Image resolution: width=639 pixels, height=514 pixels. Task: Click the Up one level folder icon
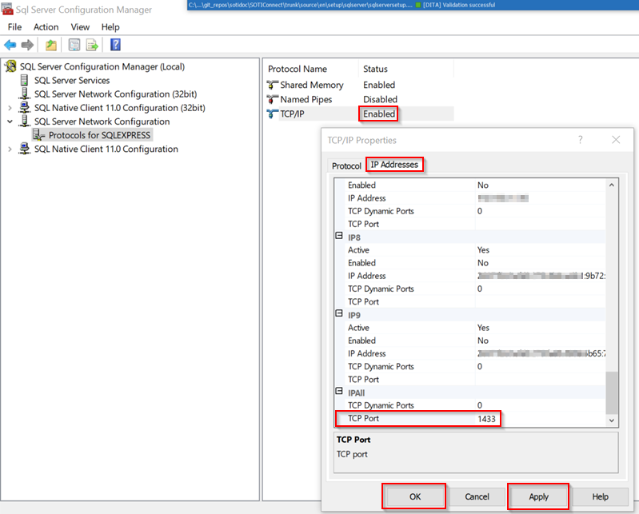click(x=51, y=45)
